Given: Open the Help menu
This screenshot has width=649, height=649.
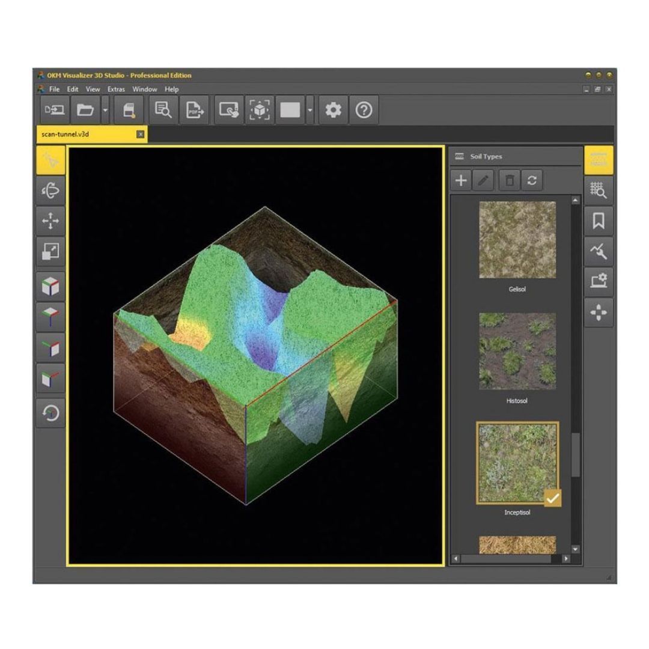Looking at the screenshot, I should click(171, 89).
